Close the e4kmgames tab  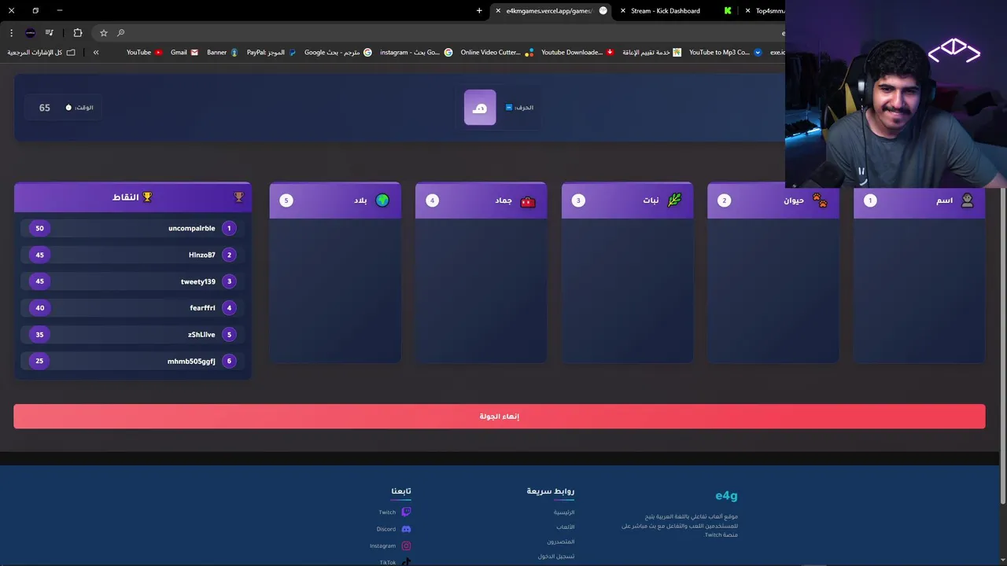(498, 11)
